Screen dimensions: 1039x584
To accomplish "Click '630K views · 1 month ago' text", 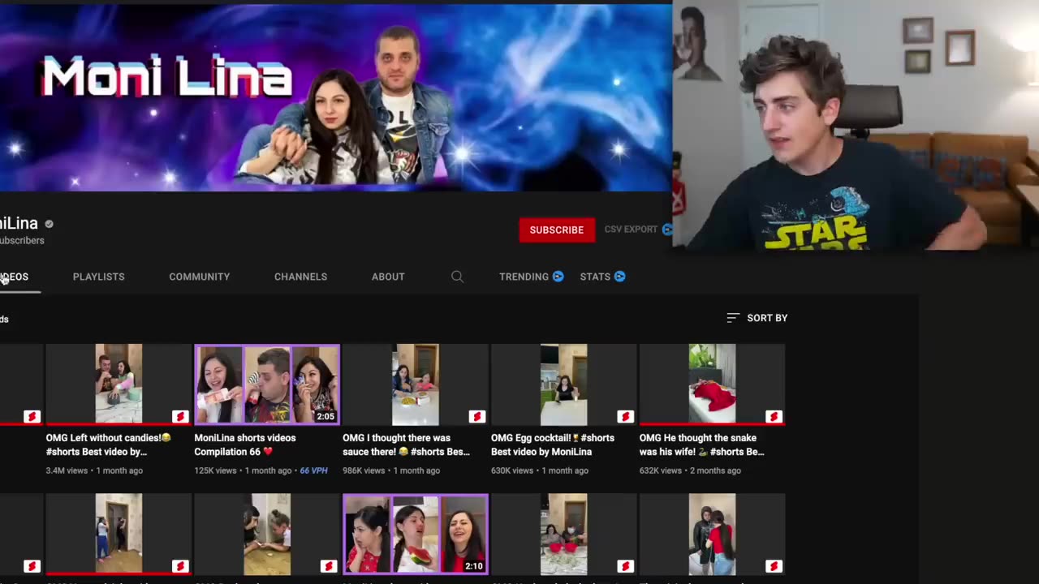I will point(540,470).
